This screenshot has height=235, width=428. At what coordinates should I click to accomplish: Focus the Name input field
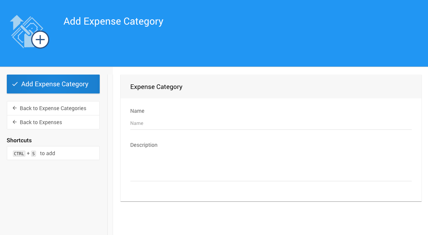pos(271,123)
